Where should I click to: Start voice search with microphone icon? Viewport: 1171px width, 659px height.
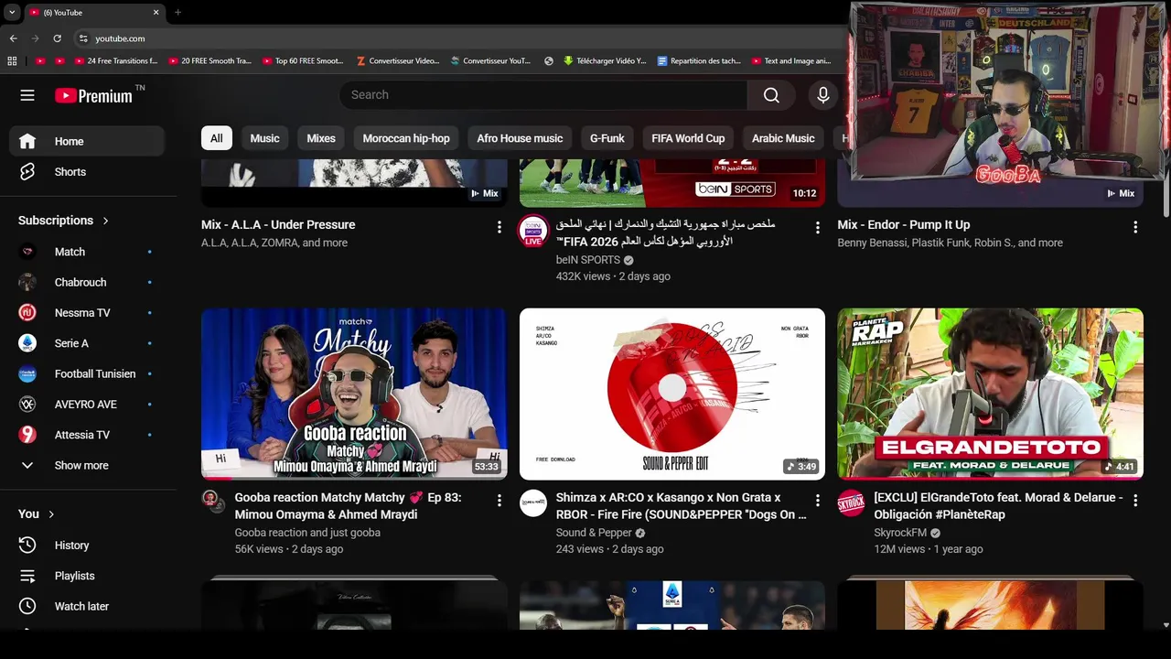point(822,95)
